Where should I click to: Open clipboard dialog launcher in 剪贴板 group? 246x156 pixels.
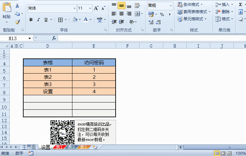(x=22, y=30)
